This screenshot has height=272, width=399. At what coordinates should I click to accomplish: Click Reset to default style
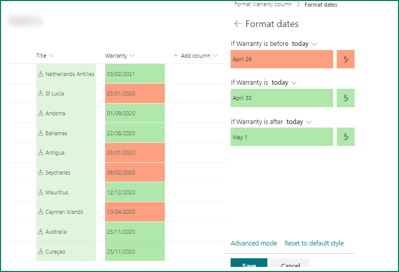pyautogui.click(x=314, y=243)
